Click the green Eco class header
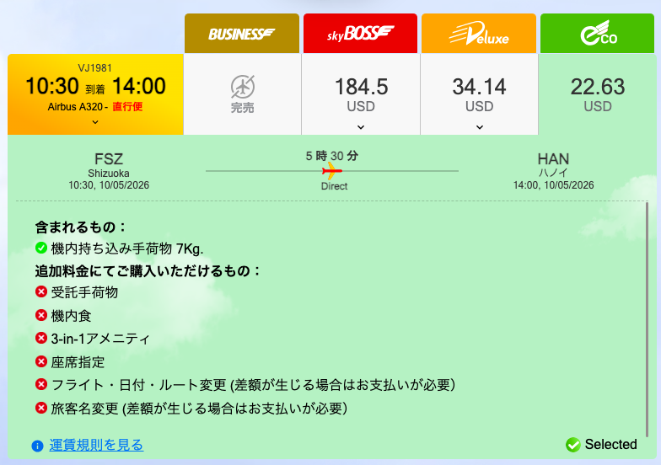Screen dimensions: 661x465 (598, 34)
